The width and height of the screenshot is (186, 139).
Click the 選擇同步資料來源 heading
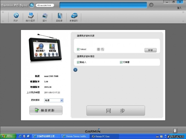pos(85,36)
